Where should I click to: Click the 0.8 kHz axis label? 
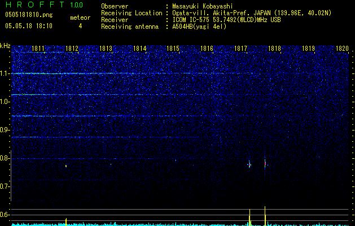[x=5, y=158]
